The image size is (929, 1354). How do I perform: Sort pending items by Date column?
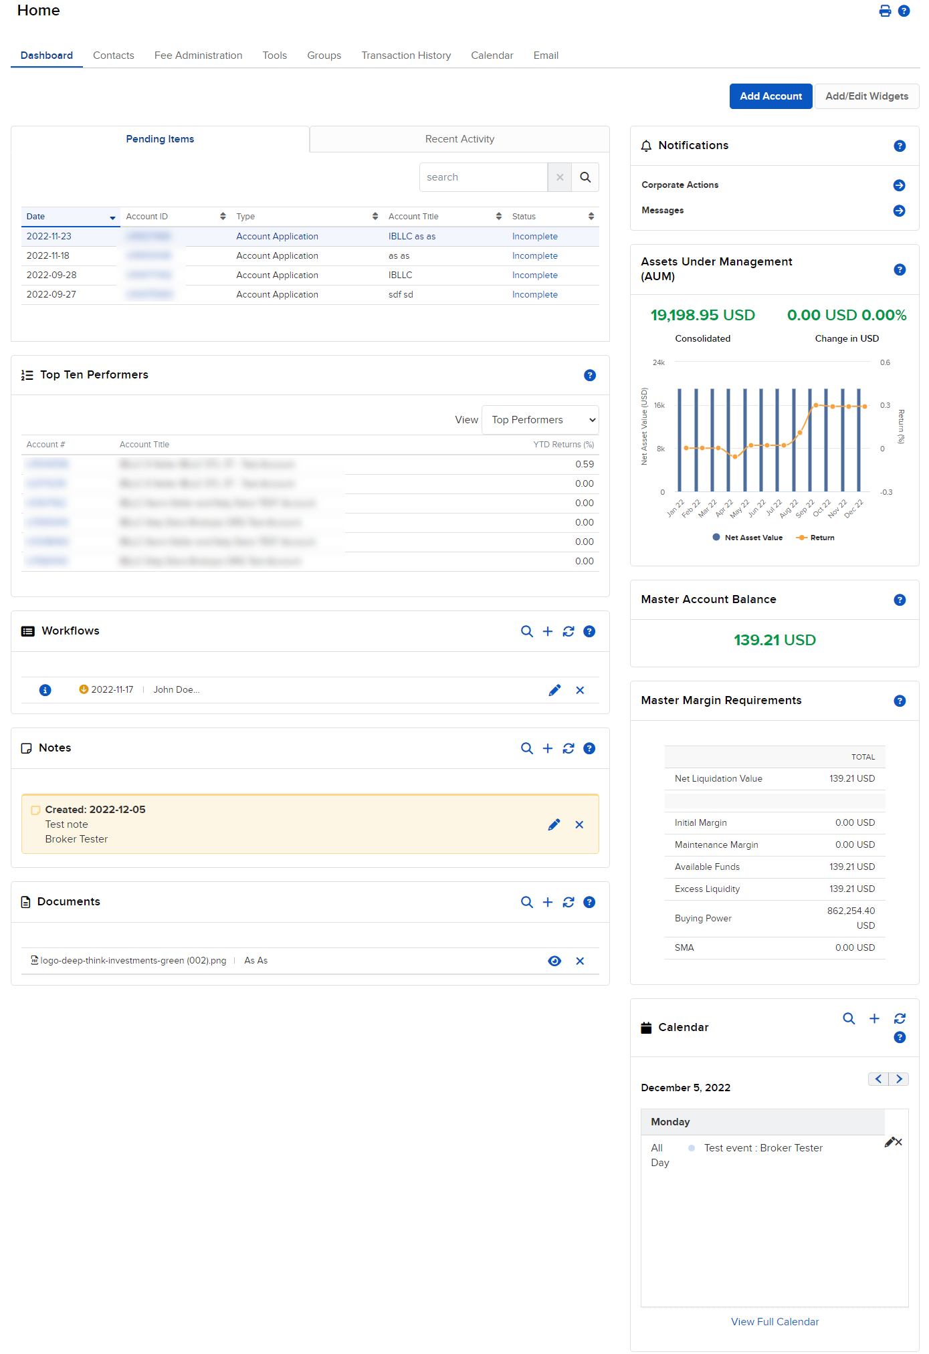tap(70, 217)
